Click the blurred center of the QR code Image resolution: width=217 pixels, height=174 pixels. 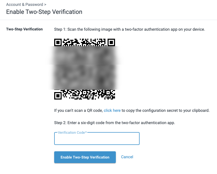click(85, 68)
